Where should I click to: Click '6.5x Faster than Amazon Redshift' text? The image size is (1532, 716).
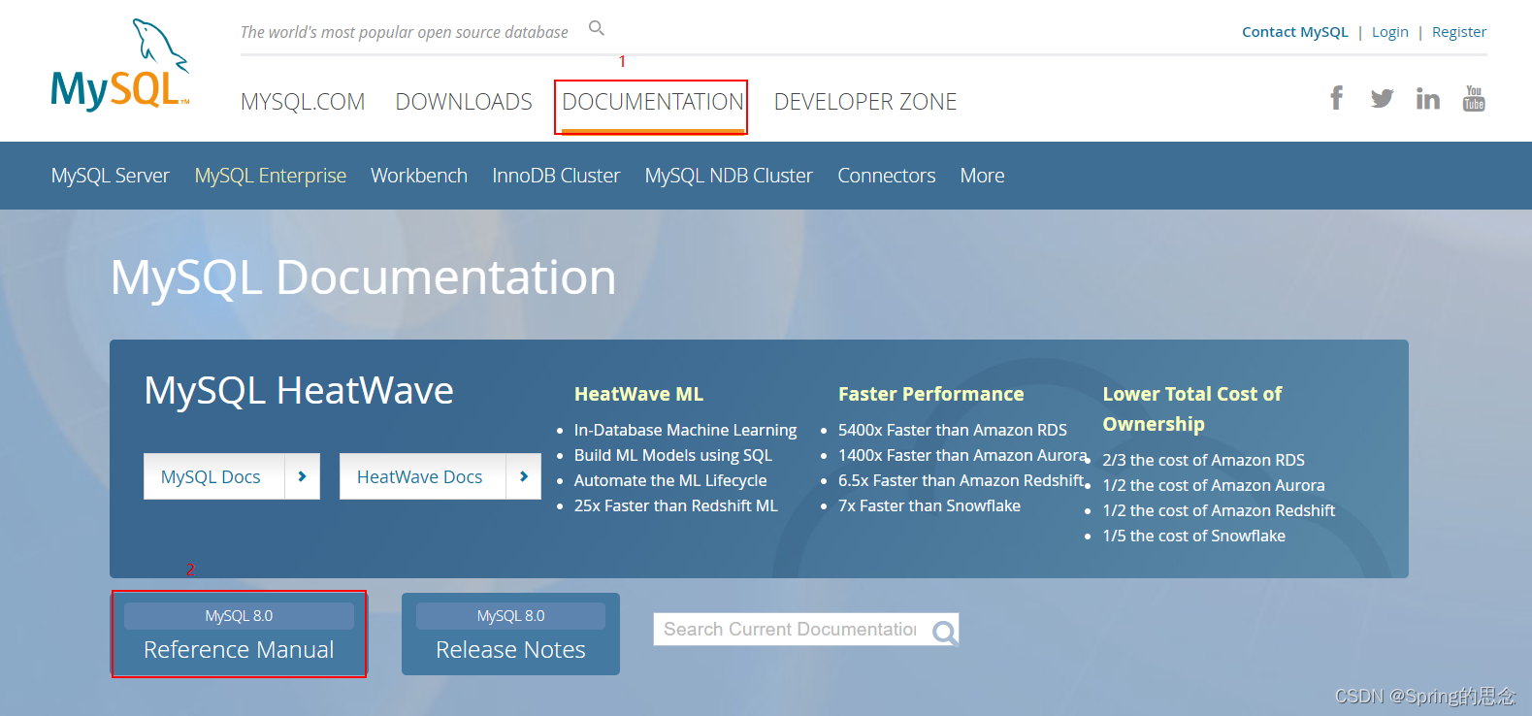click(962, 480)
